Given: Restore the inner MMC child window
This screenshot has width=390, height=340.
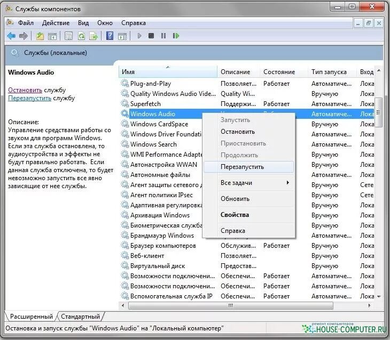Looking at the screenshot, I should pos(368,23).
